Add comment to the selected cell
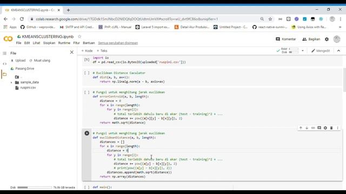The height and width of the screenshot is (194, 346). (319, 128)
